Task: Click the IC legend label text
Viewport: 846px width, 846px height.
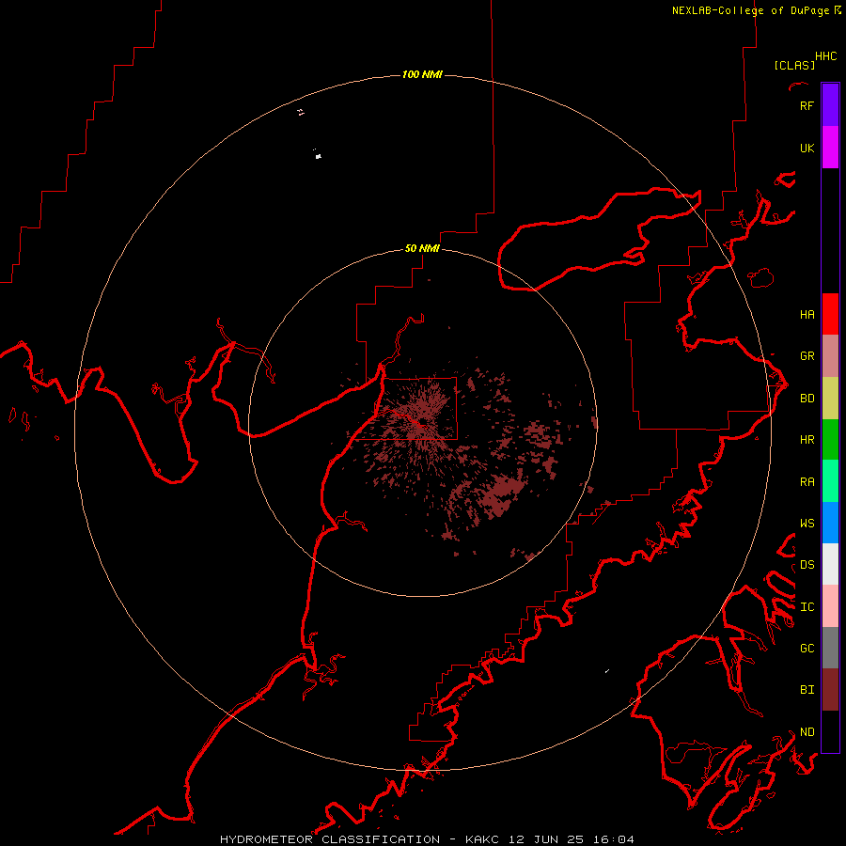Action: [807, 606]
